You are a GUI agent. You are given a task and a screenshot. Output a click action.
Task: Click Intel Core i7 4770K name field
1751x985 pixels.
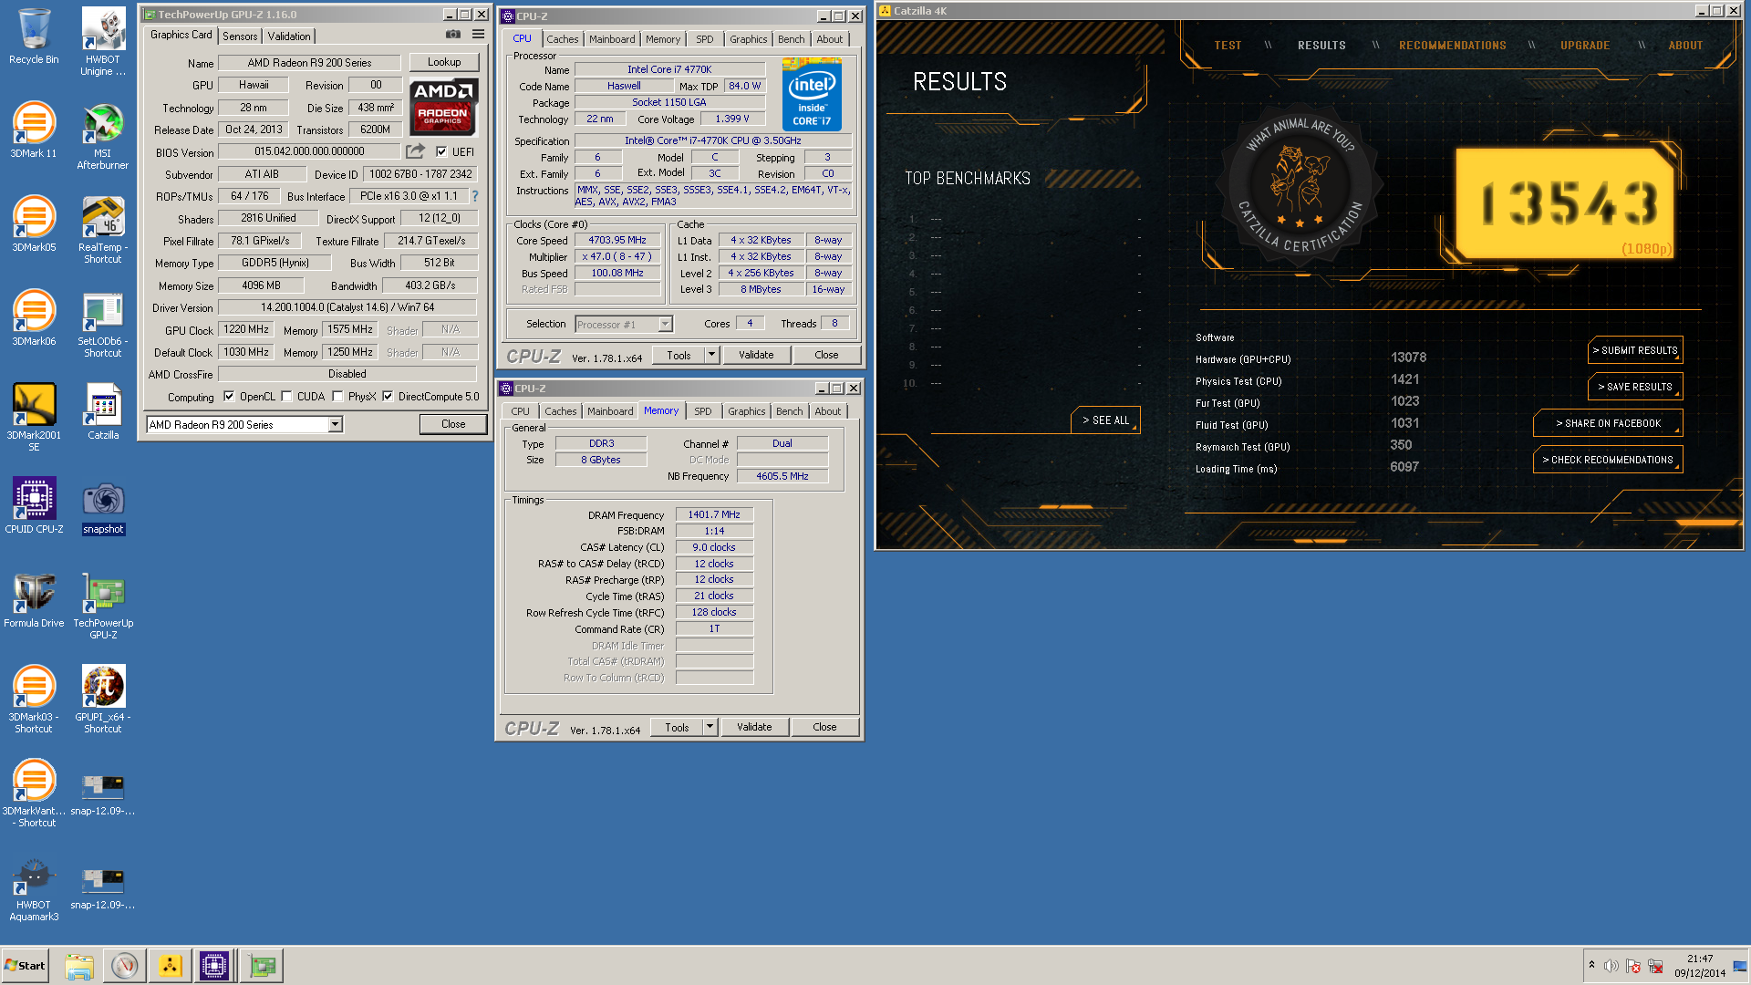669,69
